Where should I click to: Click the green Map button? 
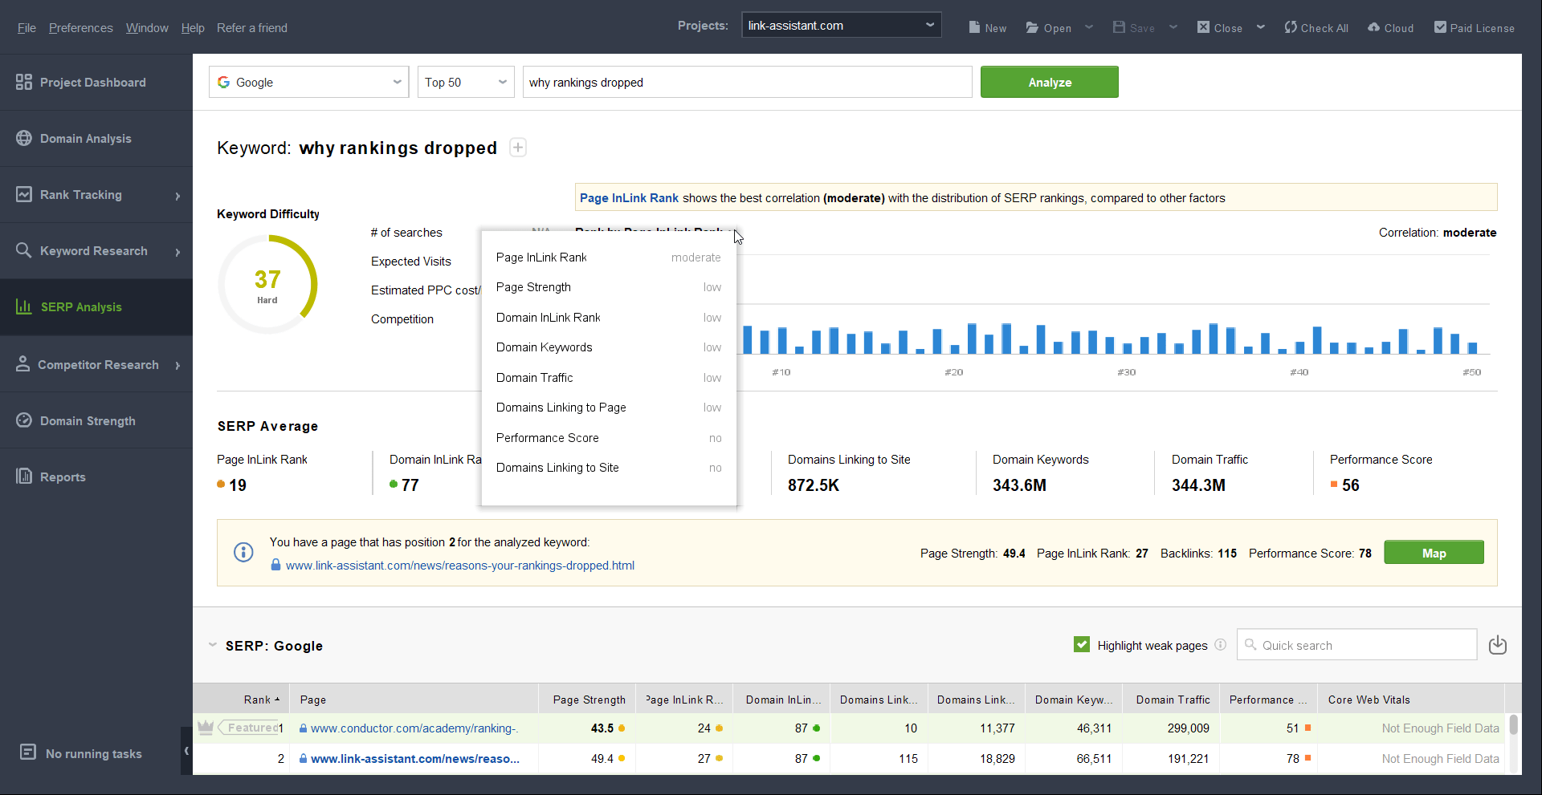point(1434,553)
